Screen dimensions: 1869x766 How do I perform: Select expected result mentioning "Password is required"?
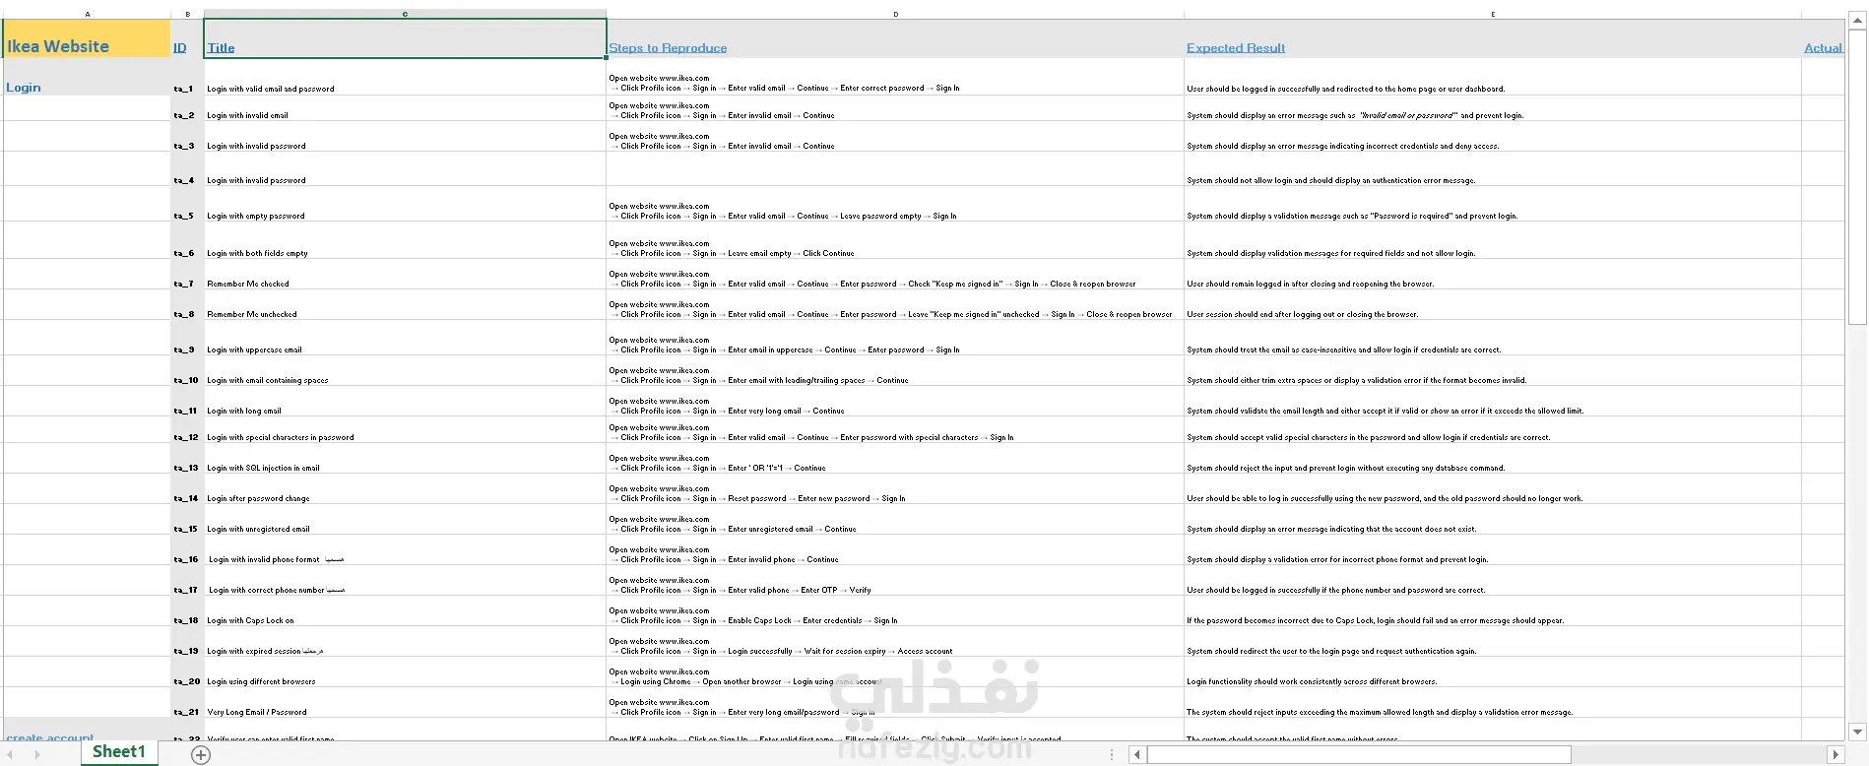pyautogui.click(x=1493, y=204)
